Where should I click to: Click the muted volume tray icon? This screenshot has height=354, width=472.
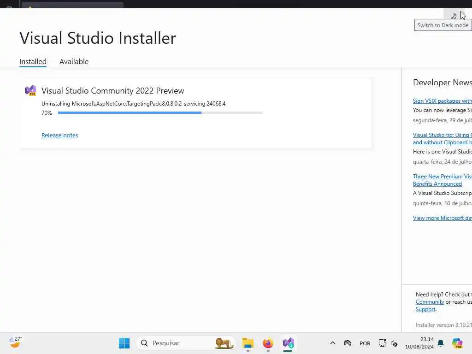394,343
